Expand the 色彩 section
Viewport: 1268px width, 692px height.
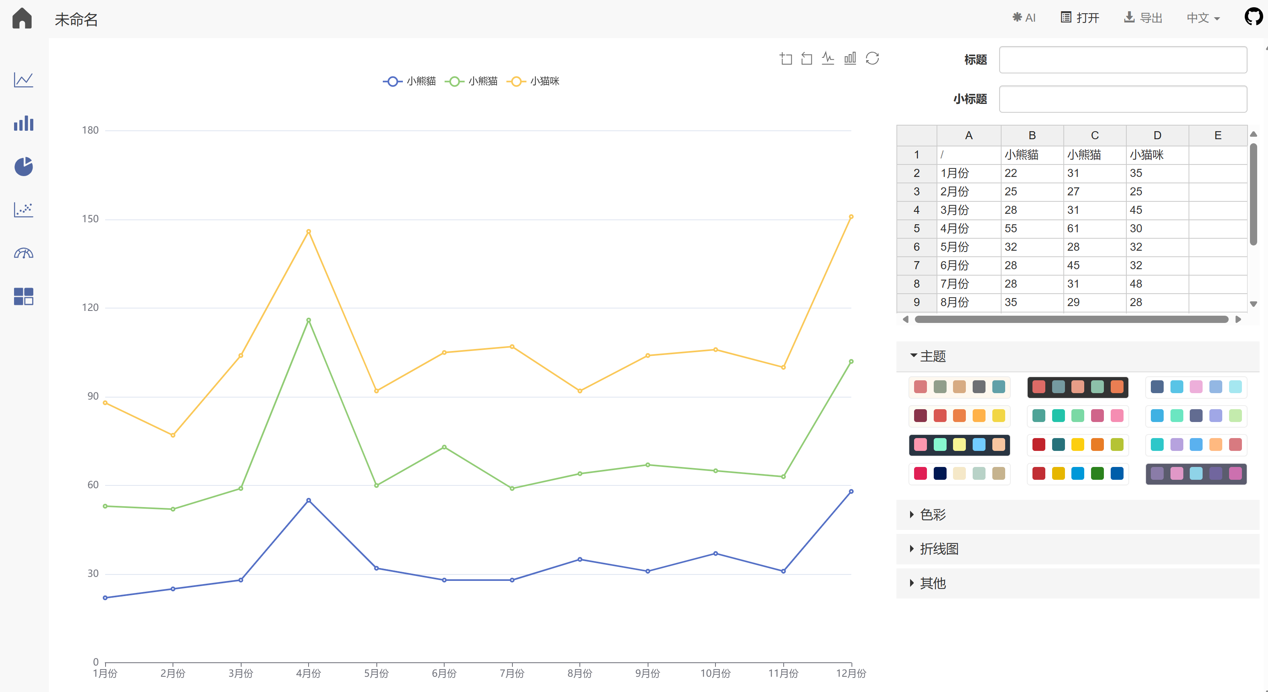[x=933, y=515]
